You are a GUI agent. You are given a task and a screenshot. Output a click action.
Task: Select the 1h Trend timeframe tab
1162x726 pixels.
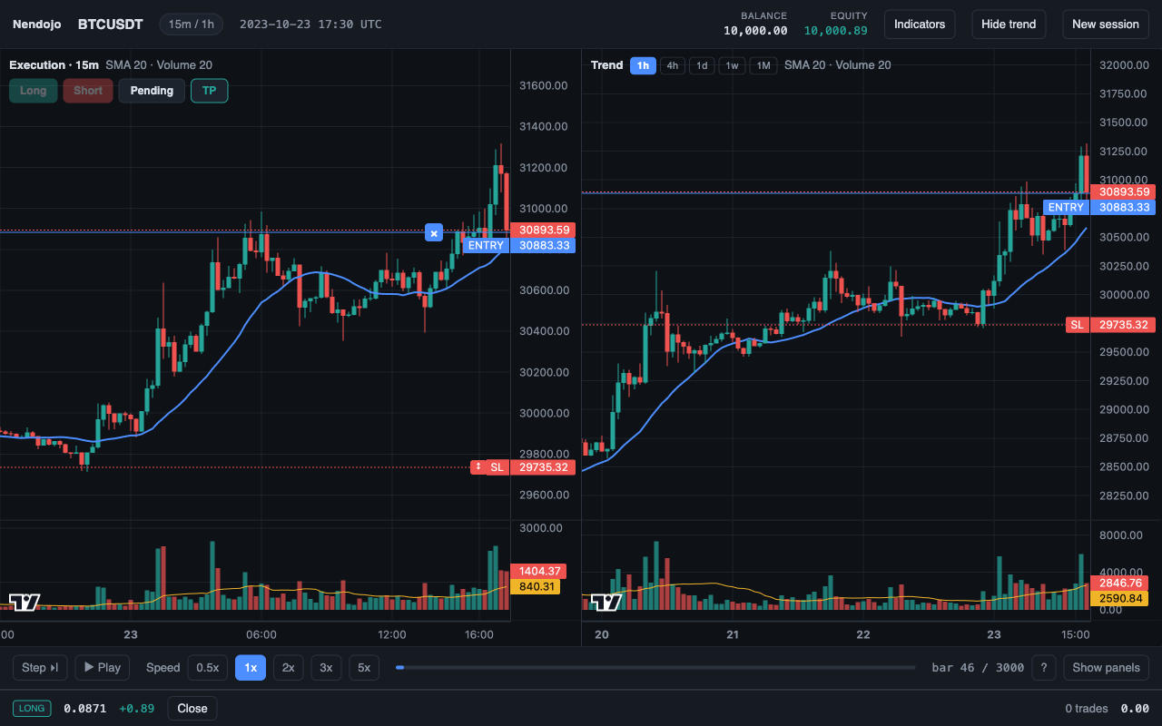(x=643, y=65)
